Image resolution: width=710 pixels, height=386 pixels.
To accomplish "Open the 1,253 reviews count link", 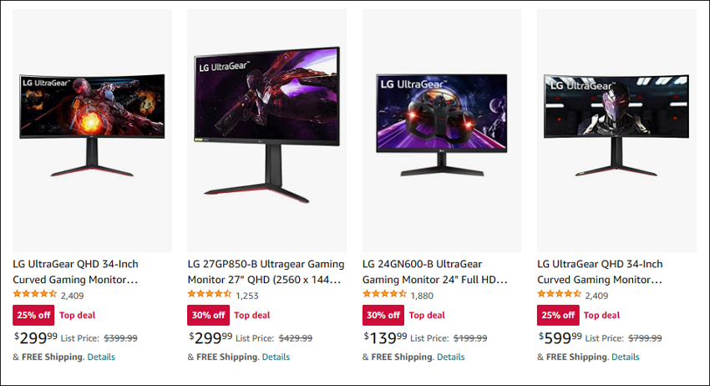I will [246, 296].
